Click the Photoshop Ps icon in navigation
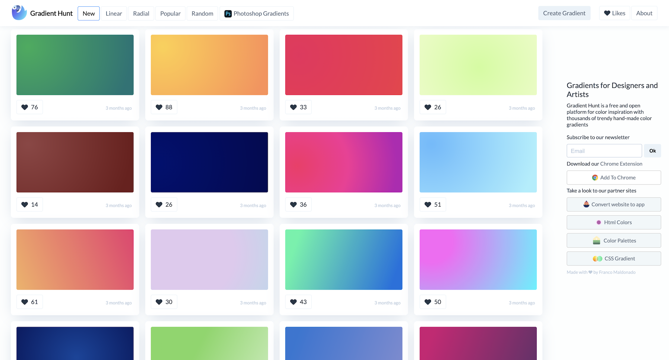669x360 pixels. (x=228, y=14)
